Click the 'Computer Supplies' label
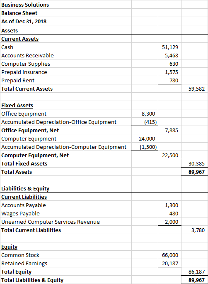The image size is (208, 284). [x=26, y=64]
